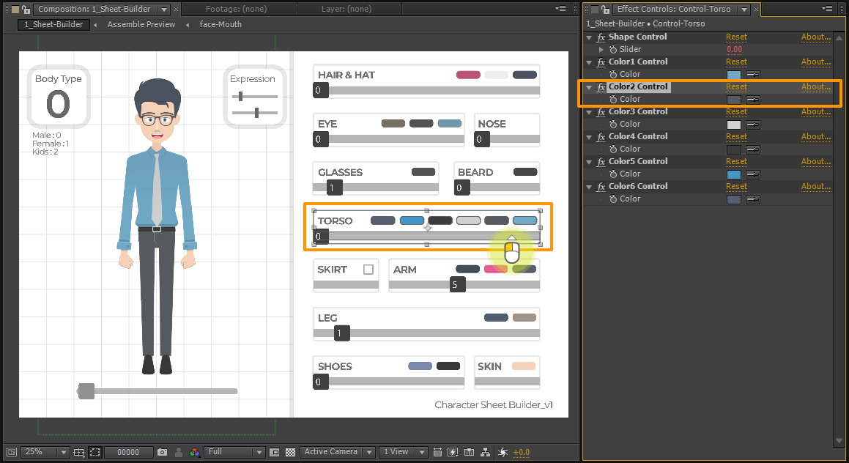Tick the SKIRT checkbox in the sheet
The width and height of the screenshot is (849, 463).
point(368,270)
